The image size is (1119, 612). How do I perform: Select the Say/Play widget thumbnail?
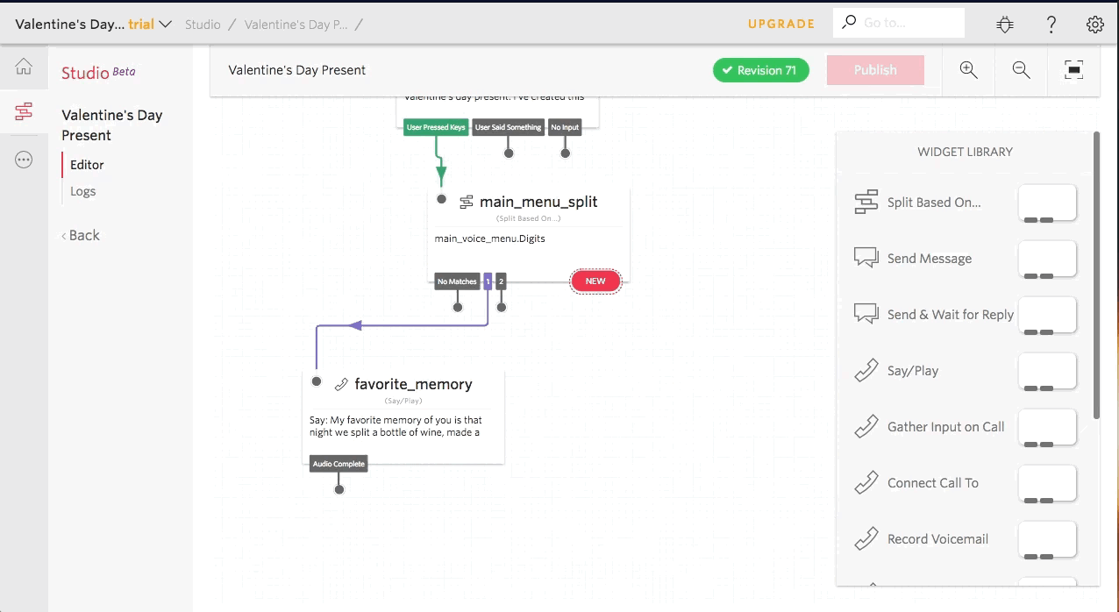point(1047,373)
